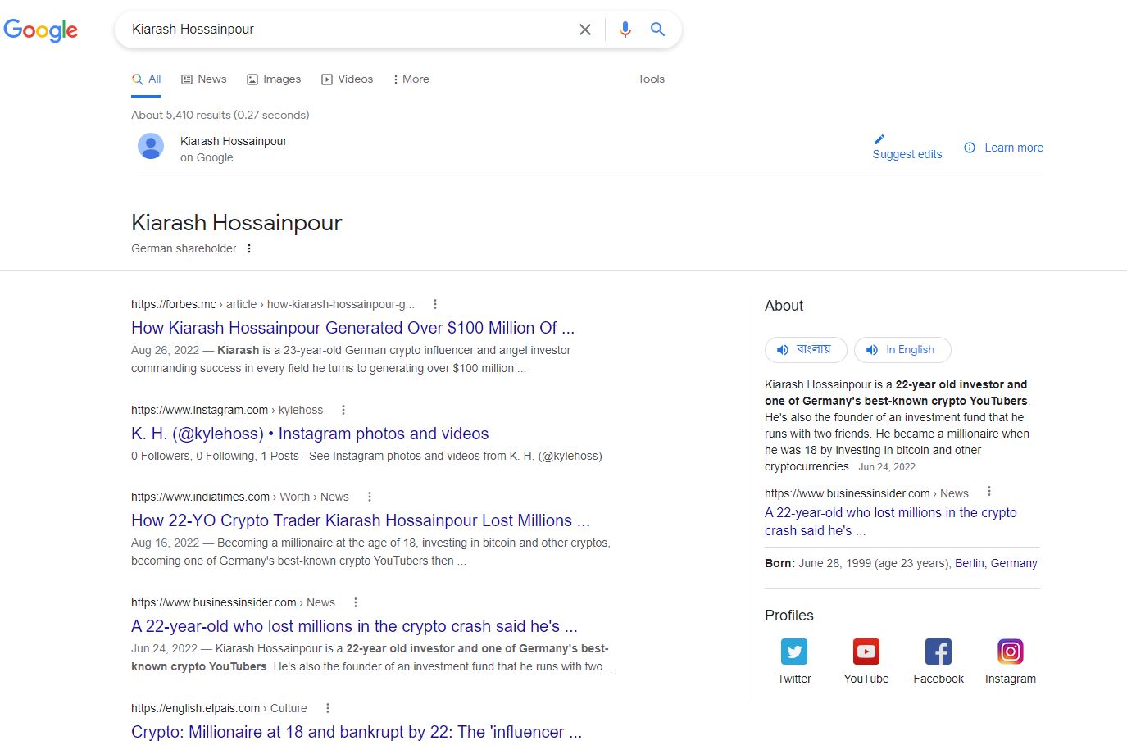Open the Instagram profile icon
Screen dimensions: 1127x745
1011,652
